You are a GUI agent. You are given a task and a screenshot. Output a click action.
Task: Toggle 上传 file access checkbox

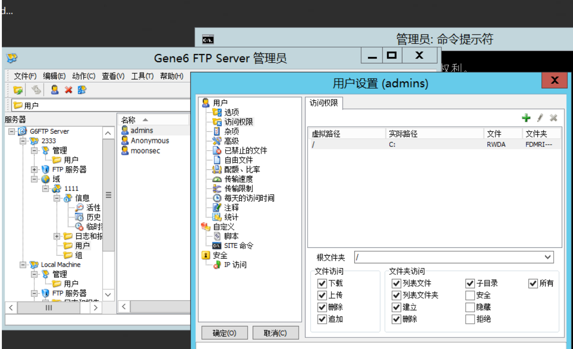click(x=322, y=295)
